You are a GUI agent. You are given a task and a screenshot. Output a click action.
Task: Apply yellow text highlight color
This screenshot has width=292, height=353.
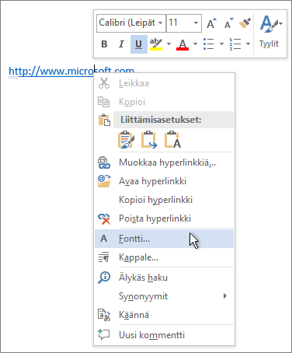pyautogui.click(x=156, y=44)
